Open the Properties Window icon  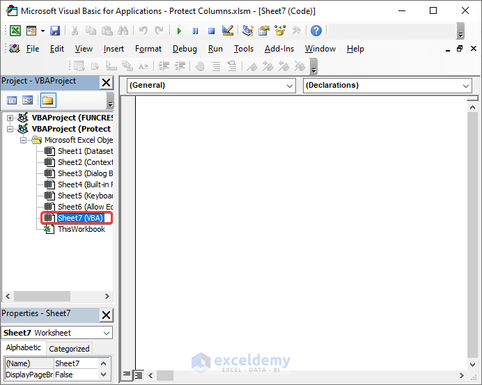tap(264, 31)
